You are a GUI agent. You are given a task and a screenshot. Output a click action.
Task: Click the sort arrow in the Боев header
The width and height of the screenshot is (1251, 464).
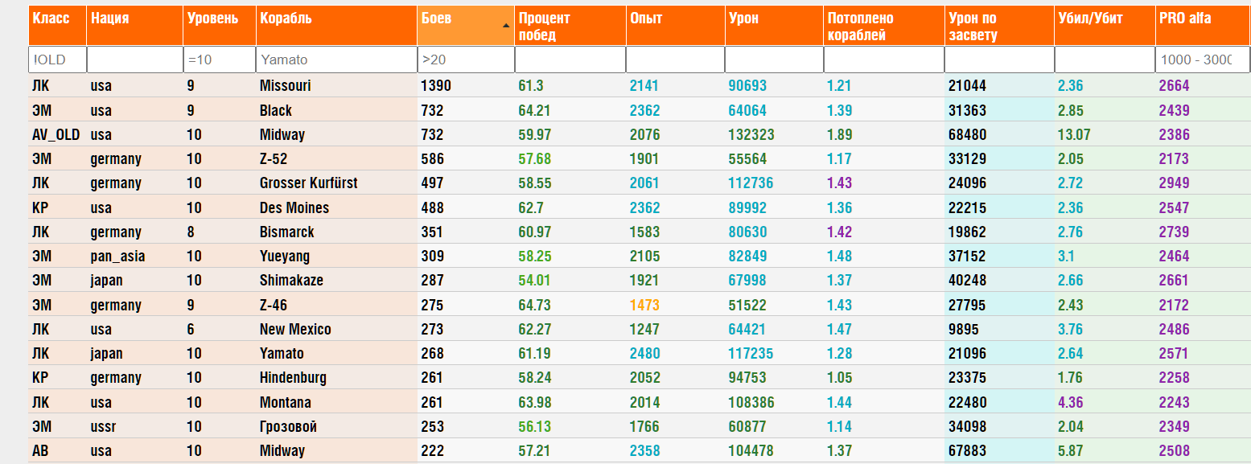click(505, 26)
